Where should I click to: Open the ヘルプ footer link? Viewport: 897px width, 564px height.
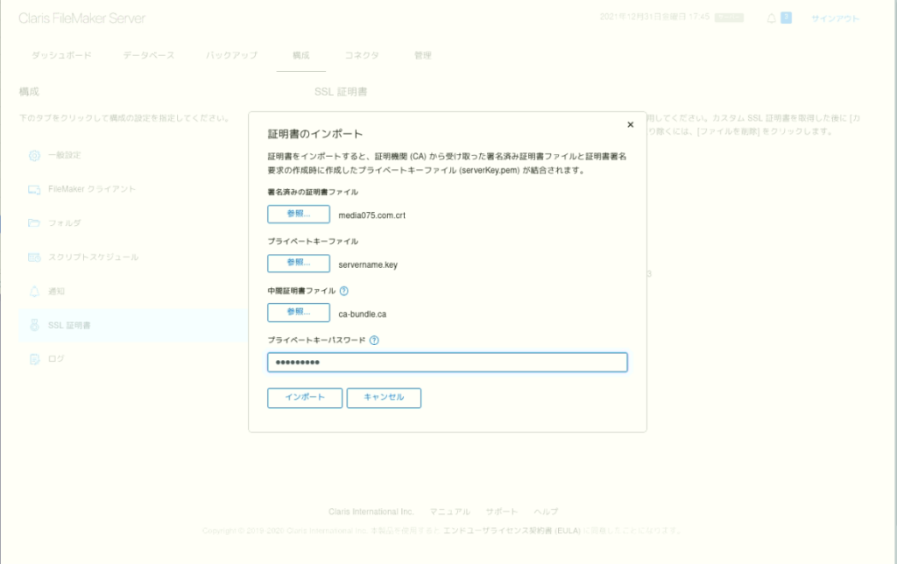point(546,511)
